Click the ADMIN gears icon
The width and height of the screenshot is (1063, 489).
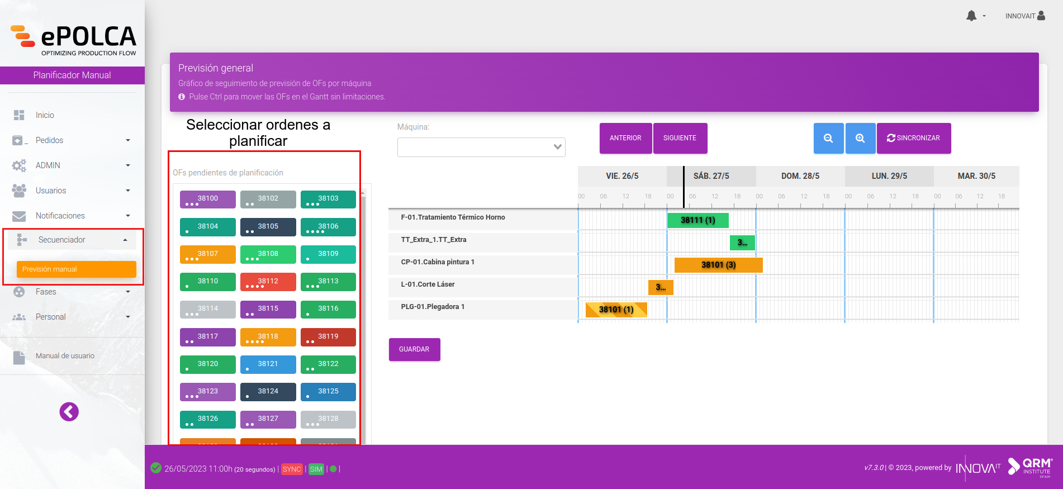19,165
